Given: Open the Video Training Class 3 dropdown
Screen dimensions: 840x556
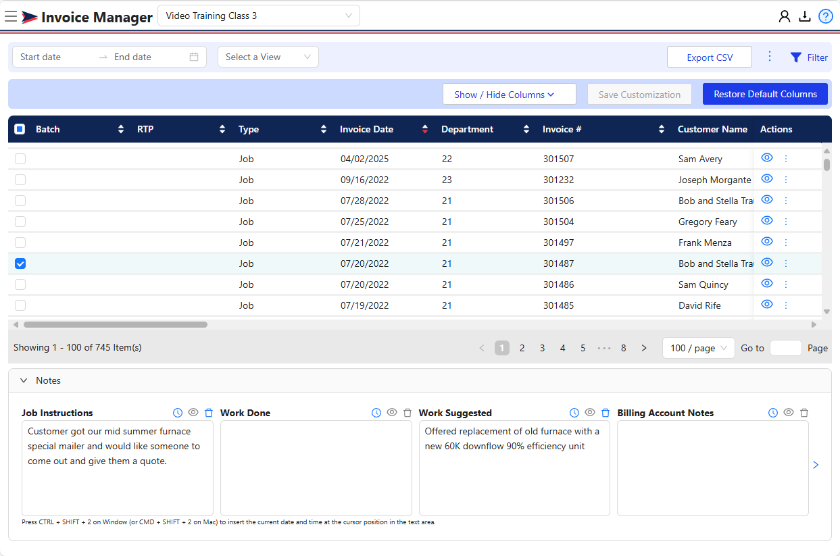Looking at the screenshot, I should point(259,16).
